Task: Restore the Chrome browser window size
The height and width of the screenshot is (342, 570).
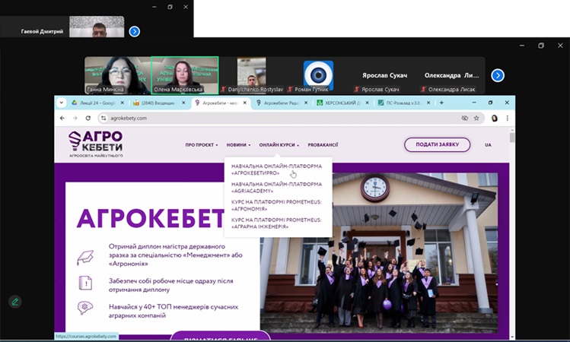Action: point(490,103)
